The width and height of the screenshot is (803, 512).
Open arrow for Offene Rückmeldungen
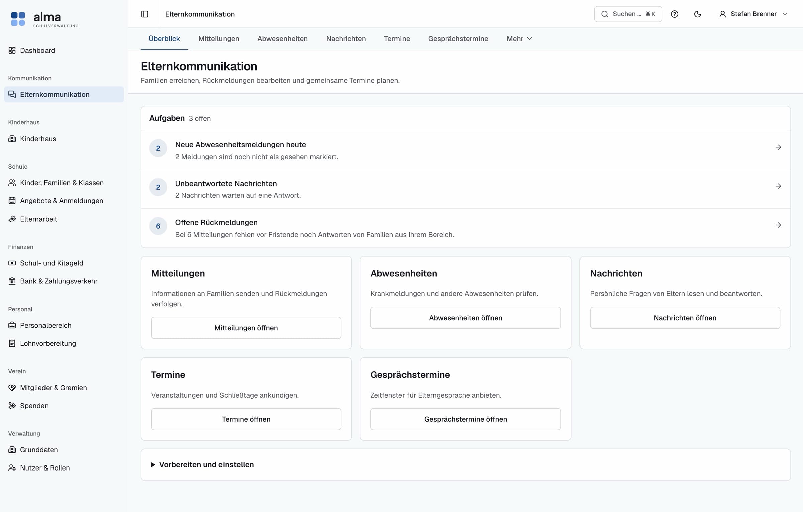coord(778,225)
